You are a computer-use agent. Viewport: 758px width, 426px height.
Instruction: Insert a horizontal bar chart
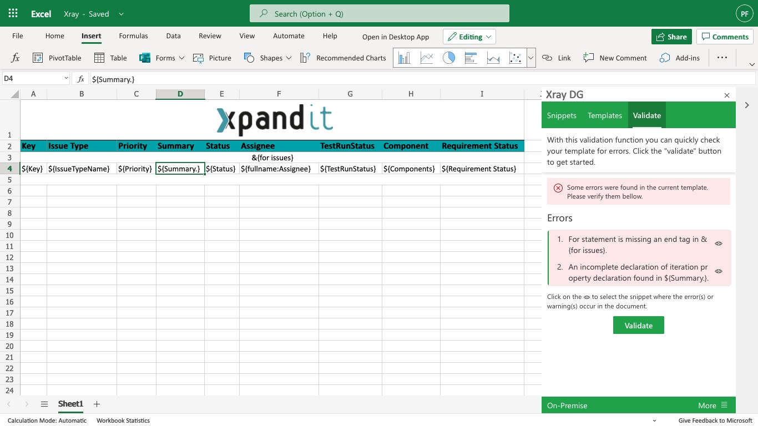pyautogui.click(x=471, y=58)
